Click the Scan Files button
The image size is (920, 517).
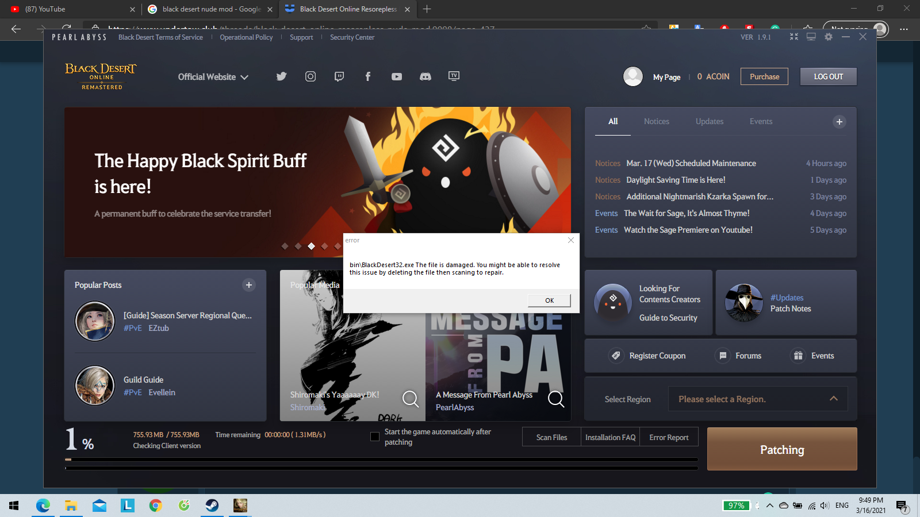[x=551, y=437]
